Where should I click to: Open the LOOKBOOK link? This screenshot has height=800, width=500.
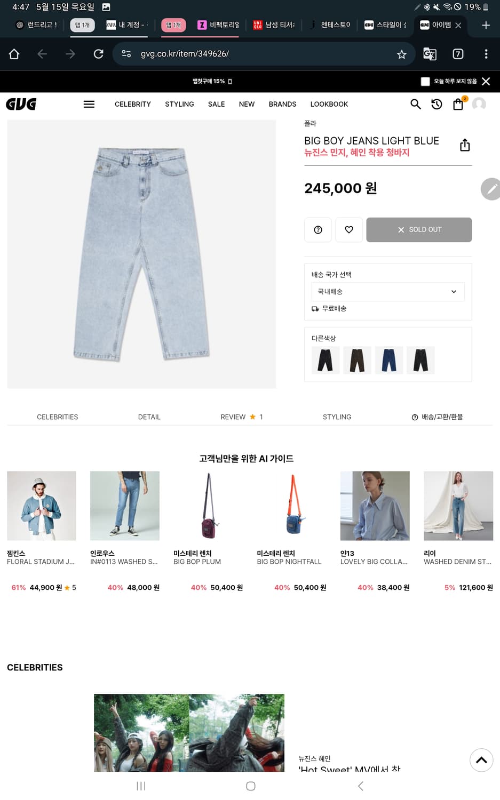click(329, 104)
